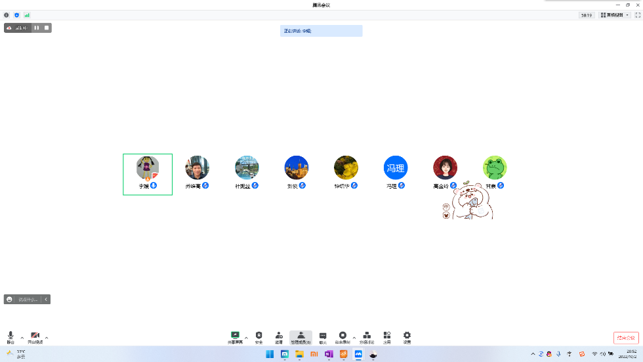Click the network signal bars icon
The image size is (643, 362).
[27, 14]
